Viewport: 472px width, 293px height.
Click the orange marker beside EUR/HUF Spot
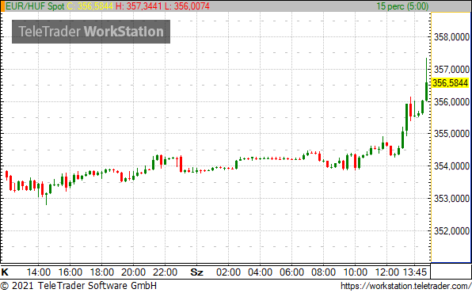coord(2,6)
